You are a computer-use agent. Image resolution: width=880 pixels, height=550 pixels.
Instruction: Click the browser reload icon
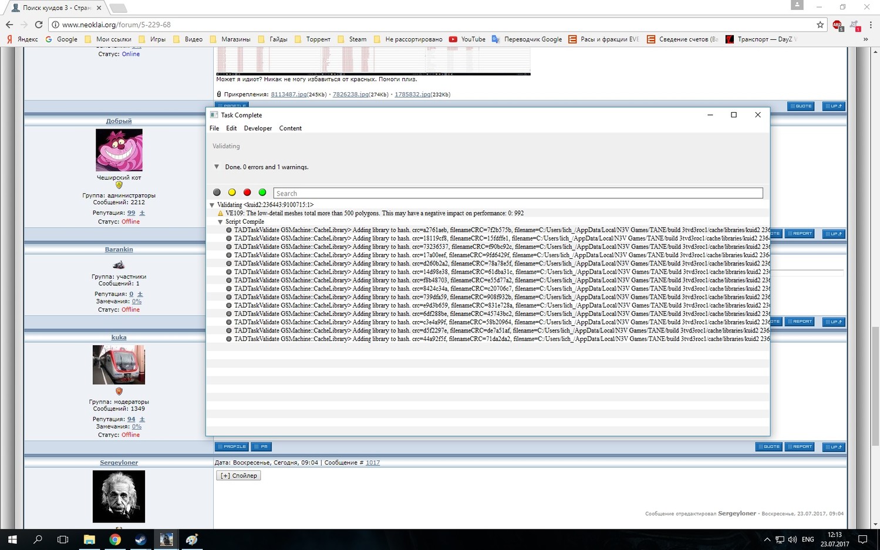point(39,25)
